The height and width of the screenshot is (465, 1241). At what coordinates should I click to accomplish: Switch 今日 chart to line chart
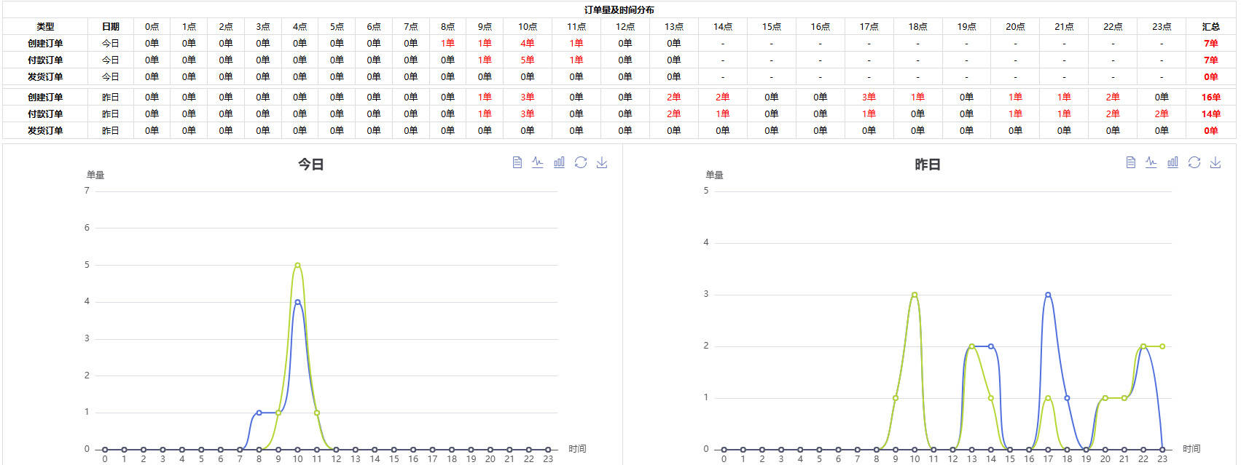point(538,162)
